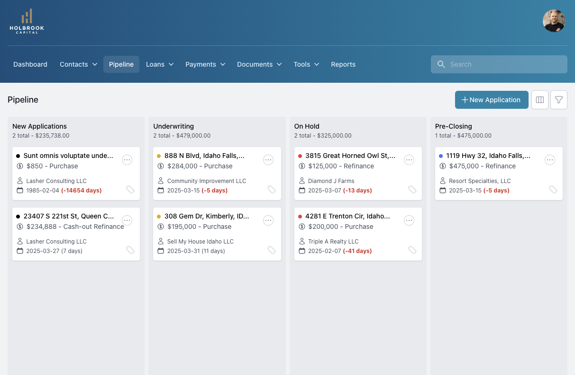The image size is (575, 375).
Task: Click tag icon on 308 Gem Dr card
Action: click(272, 250)
